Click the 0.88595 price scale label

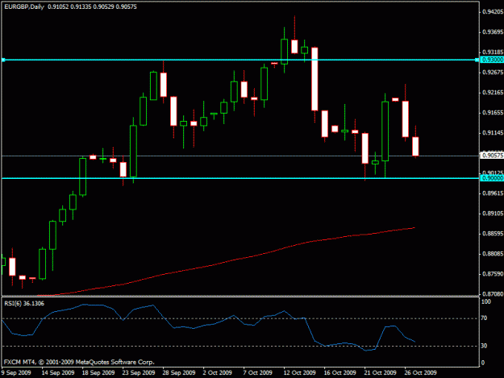pos(493,234)
